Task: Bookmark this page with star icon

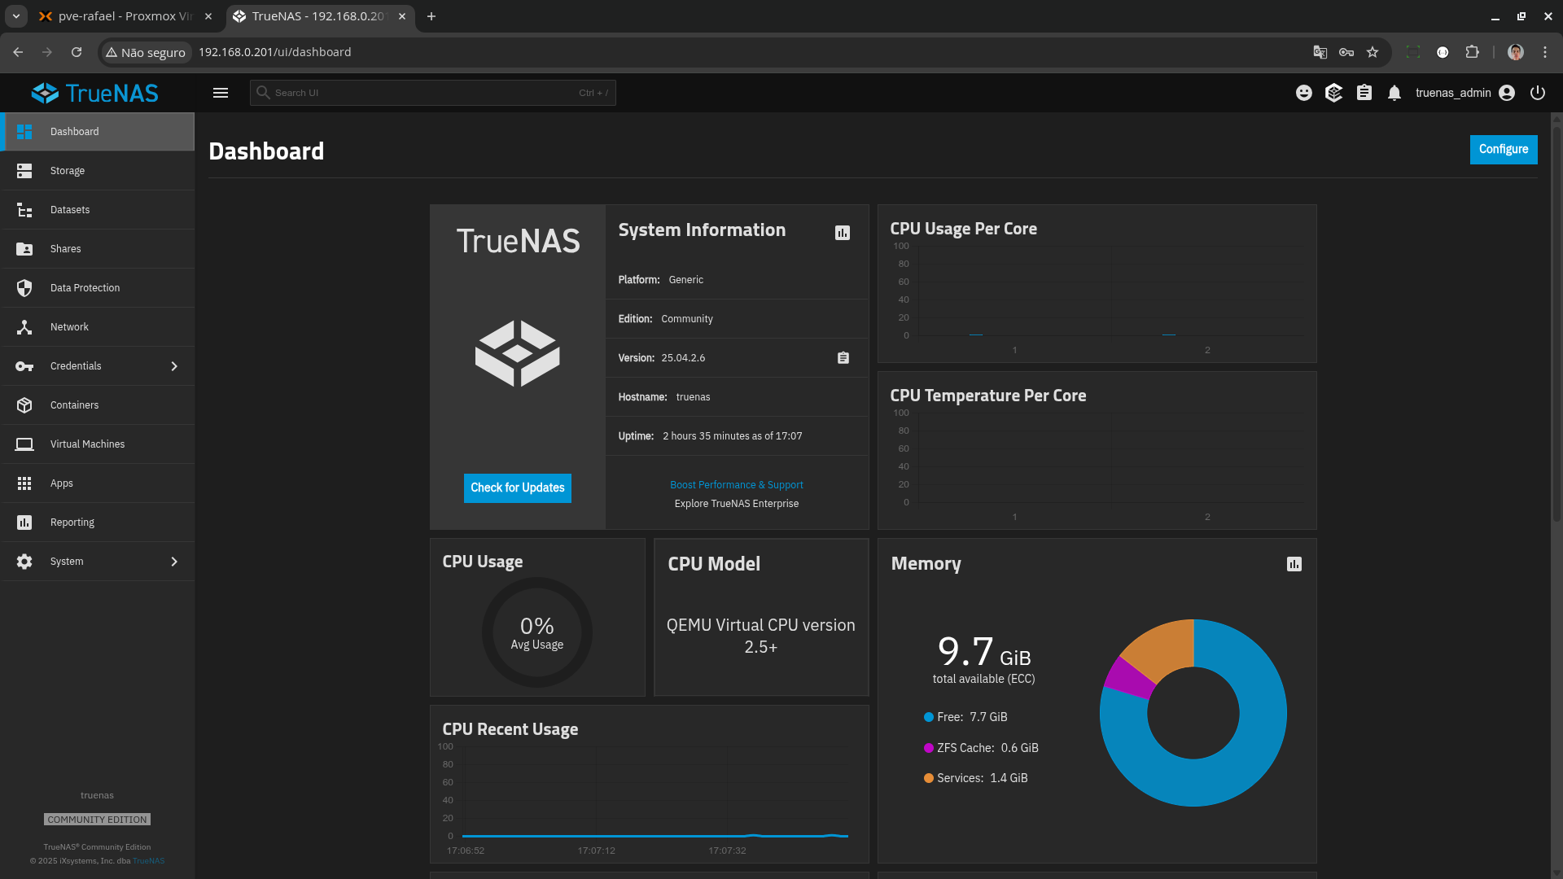Action: coord(1373,52)
